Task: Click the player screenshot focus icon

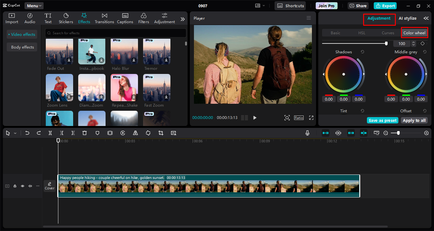Action: pos(287,118)
